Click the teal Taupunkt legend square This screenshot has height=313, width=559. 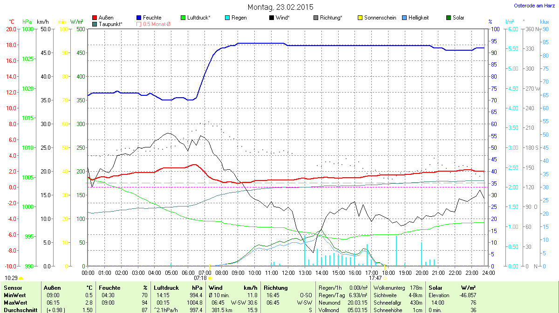(x=95, y=24)
